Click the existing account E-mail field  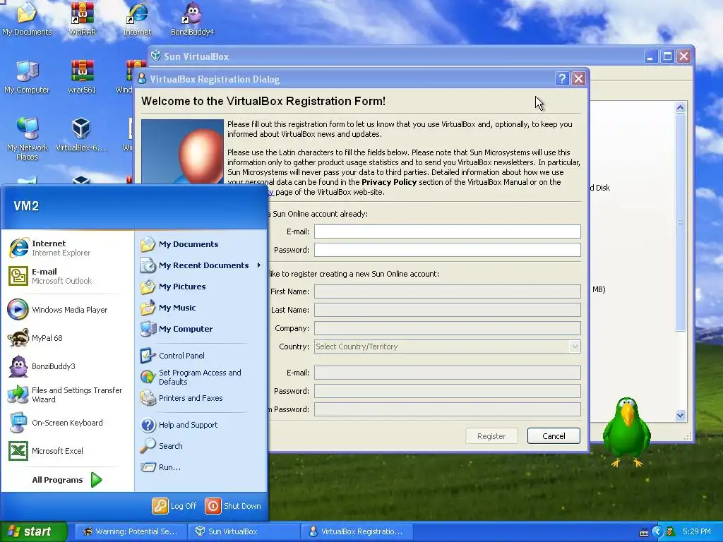447,231
